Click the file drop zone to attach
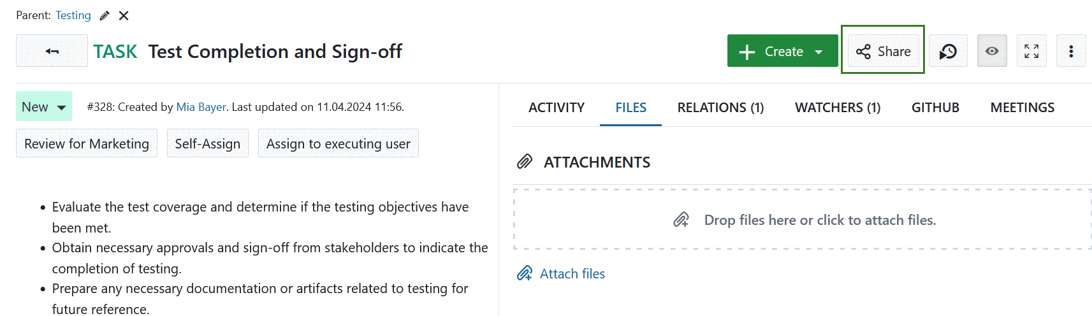Viewport: 1092px width, 316px height. 802,220
